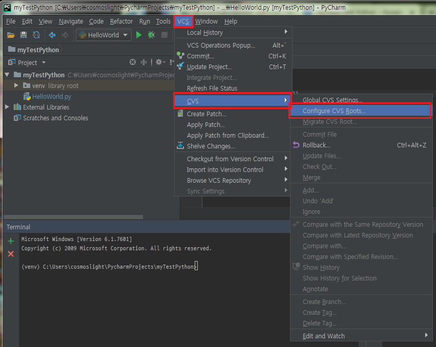Click the Terminal panel title
436x347 pixels.
[18, 227]
